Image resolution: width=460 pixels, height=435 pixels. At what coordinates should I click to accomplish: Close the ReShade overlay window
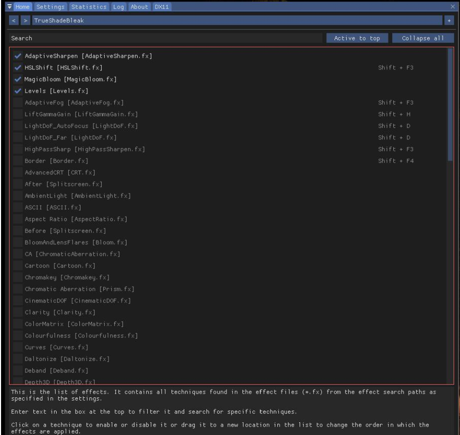click(x=453, y=7)
